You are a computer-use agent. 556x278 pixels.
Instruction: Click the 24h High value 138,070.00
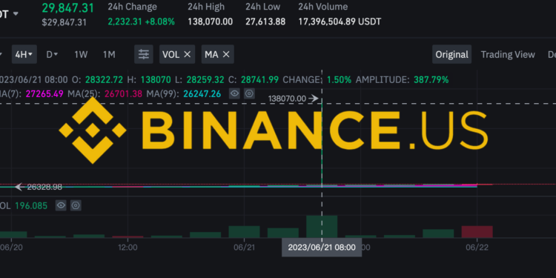point(211,21)
